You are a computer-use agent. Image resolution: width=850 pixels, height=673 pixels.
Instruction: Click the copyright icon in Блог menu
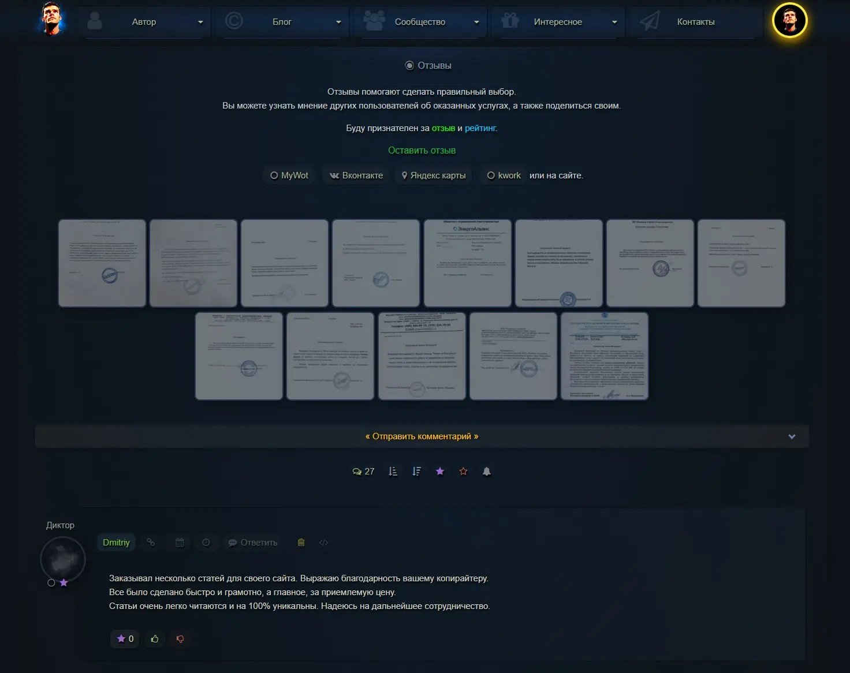(x=233, y=21)
